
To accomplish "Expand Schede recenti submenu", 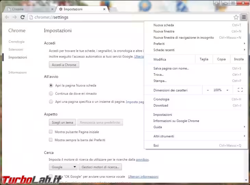I will (196, 50).
